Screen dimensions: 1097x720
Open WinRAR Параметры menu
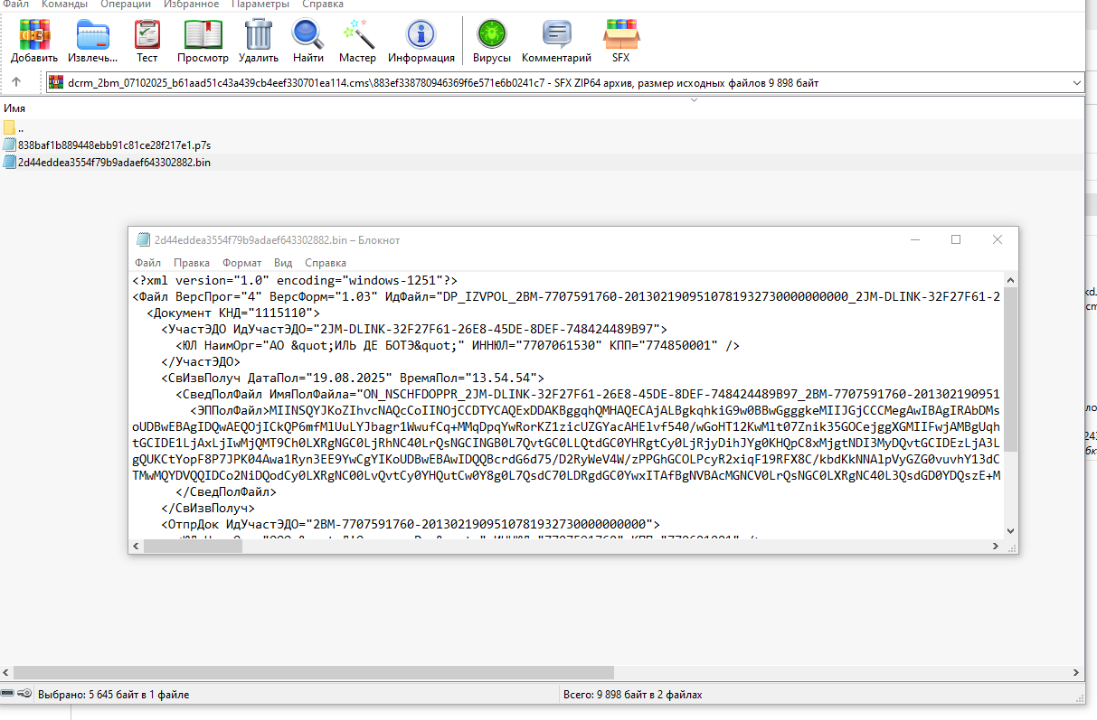coord(260,5)
